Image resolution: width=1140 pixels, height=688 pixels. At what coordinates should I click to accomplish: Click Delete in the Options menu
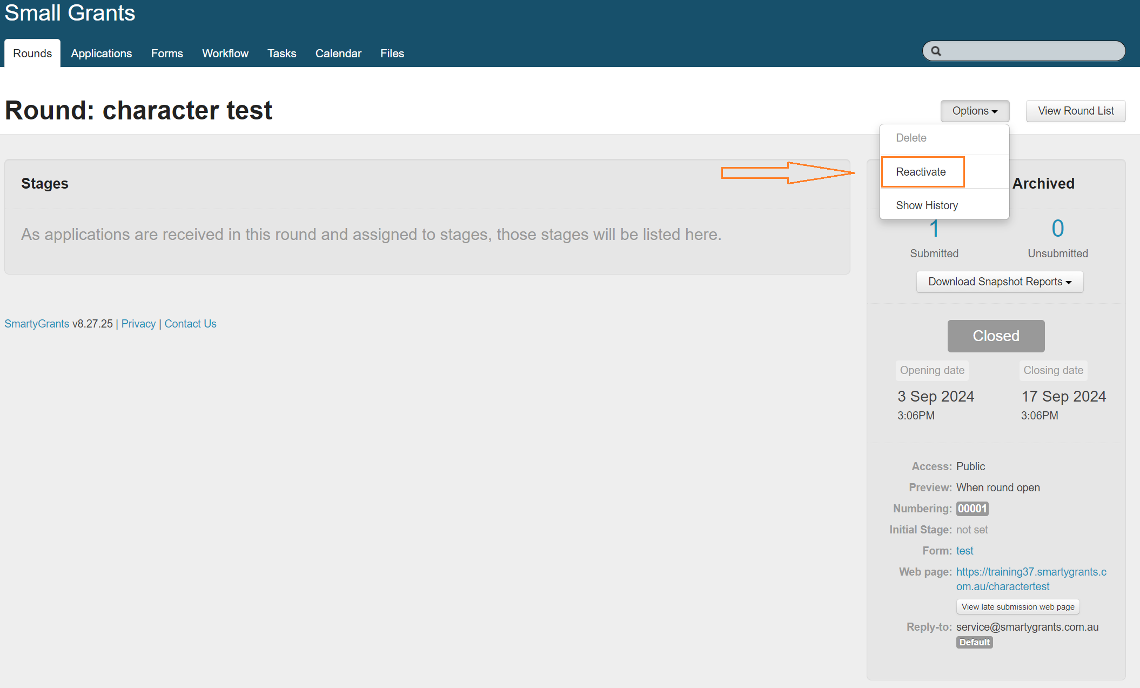pos(911,138)
